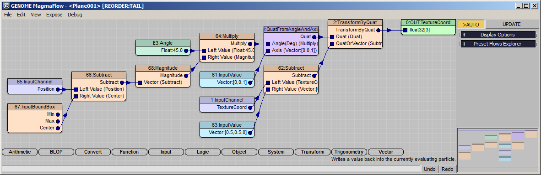
Task: Click the Max output socket of InputBoundBox
Action: coord(58,121)
